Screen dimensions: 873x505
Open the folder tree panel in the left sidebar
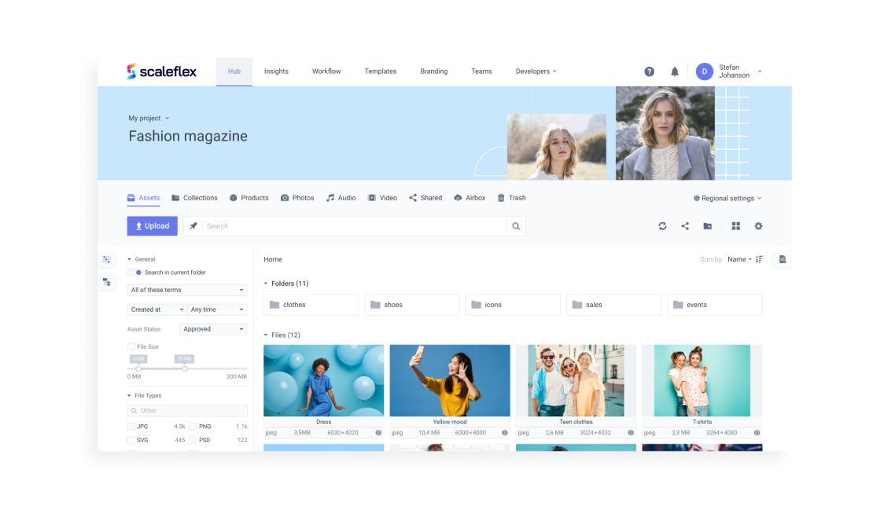(106, 281)
